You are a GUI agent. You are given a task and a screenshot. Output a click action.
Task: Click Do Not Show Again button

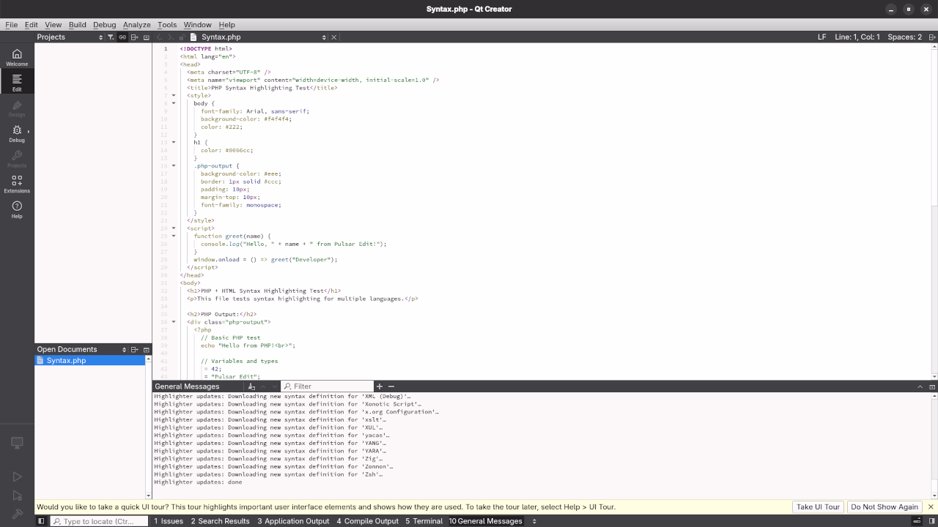point(885,507)
